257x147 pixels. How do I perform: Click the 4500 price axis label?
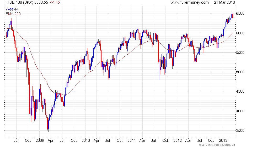pos(240,92)
